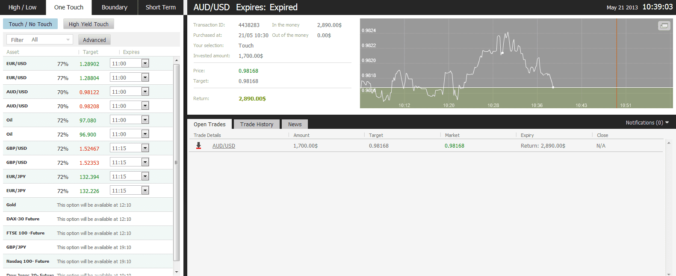Open the AUD/USD link in Open Trades

pyautogui.click(x=224, y=146)
